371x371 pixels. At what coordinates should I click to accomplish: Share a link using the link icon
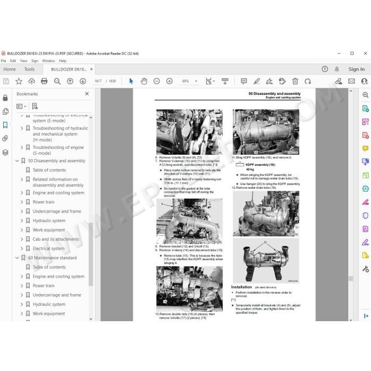click(x=339, y=82)
